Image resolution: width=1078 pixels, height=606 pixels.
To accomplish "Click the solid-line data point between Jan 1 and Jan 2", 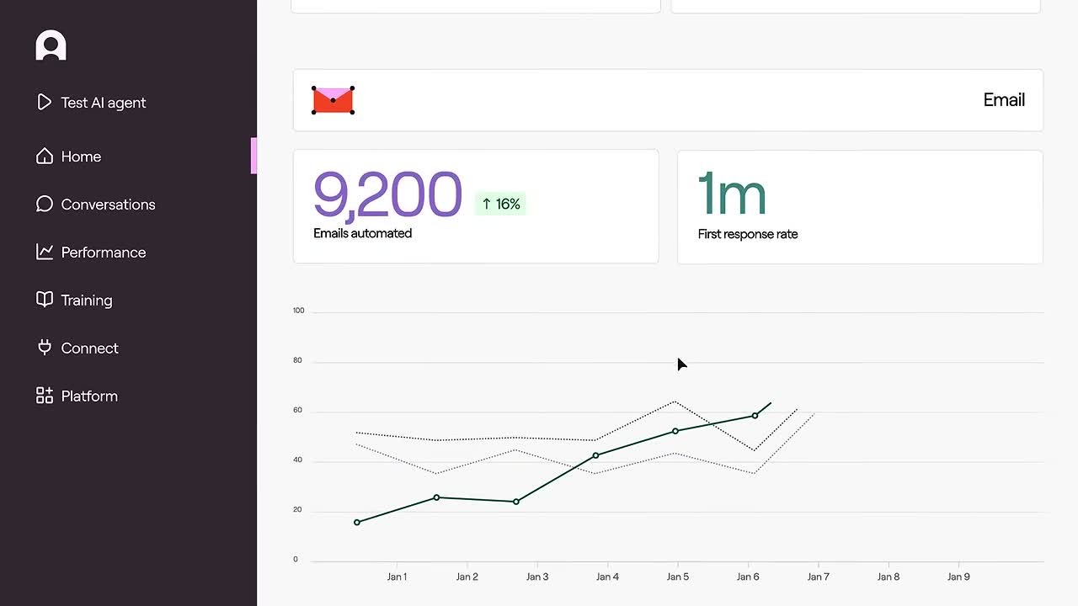I will [x=436, y=497].
